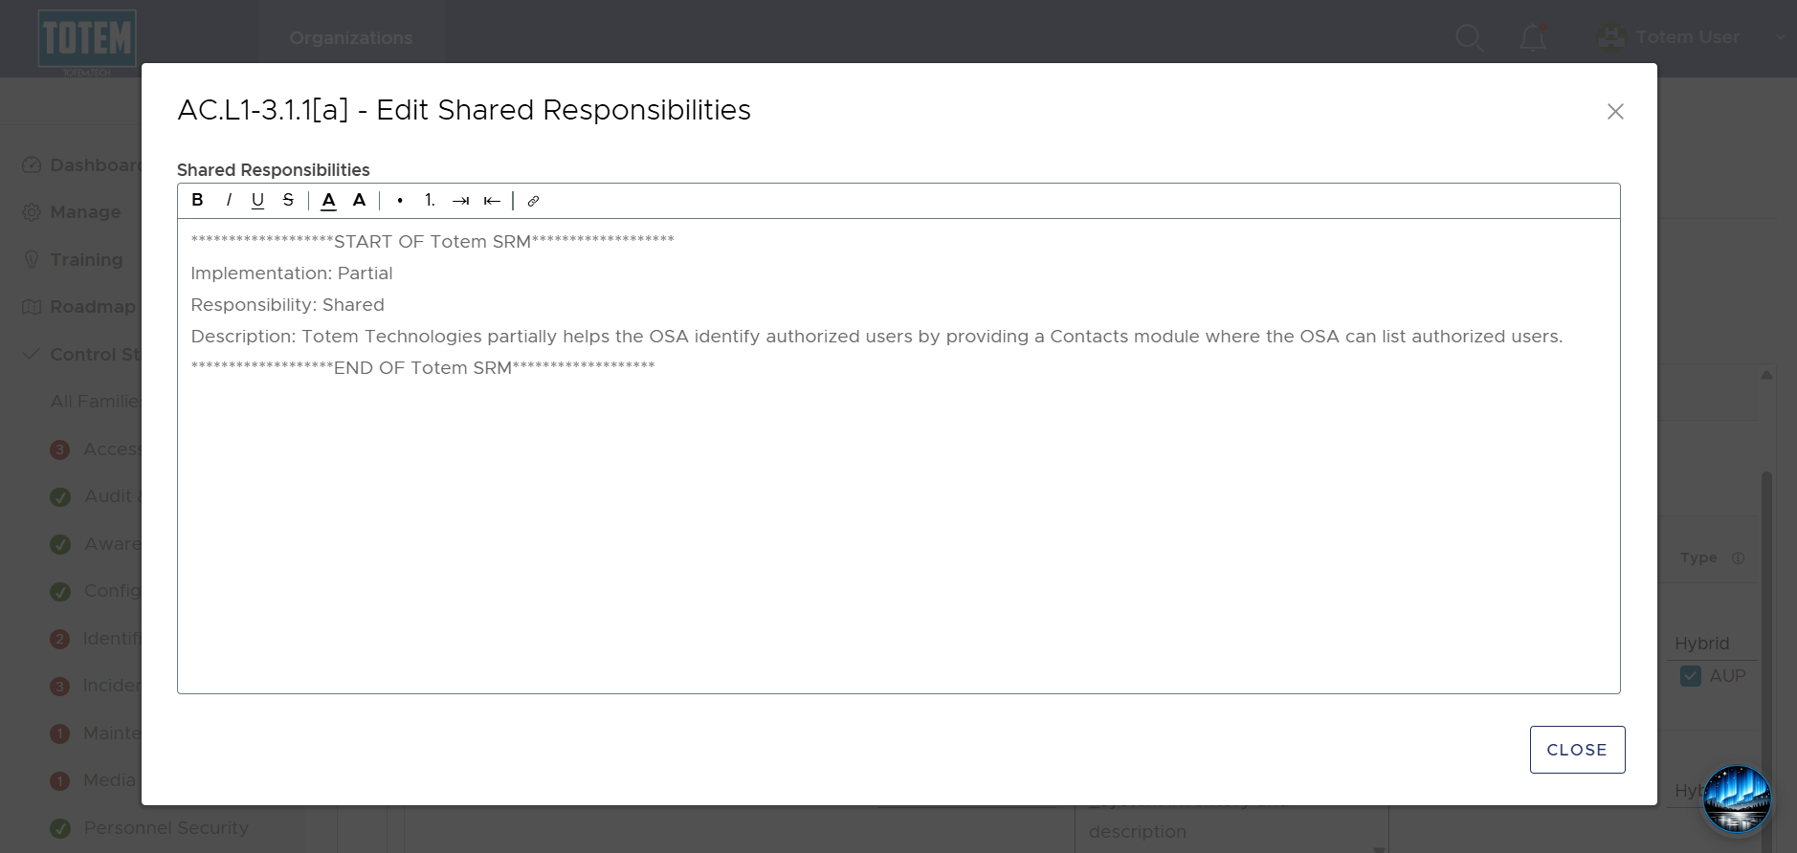Screen dimensions: 1797x853
Task: Expand the user menu dropdown arrow
Action: tap(1781, 37)
